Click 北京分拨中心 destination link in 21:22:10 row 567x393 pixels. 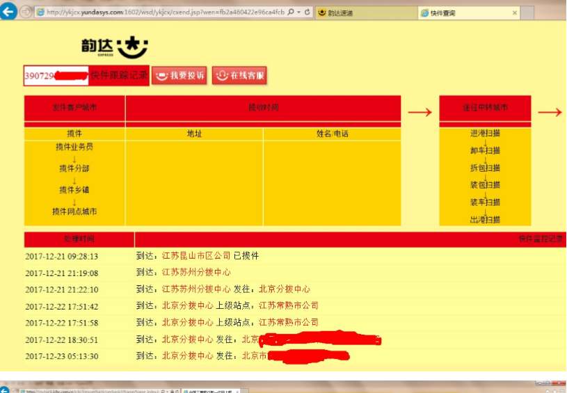[x=285, y=289]
